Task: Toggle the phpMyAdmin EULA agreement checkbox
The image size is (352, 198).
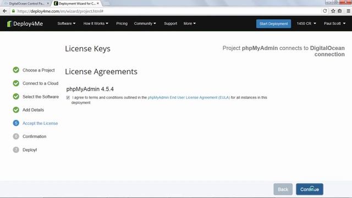Action: pos(68,98)
